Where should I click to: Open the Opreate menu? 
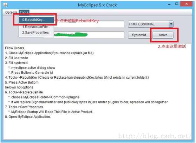tap(11, 12)
